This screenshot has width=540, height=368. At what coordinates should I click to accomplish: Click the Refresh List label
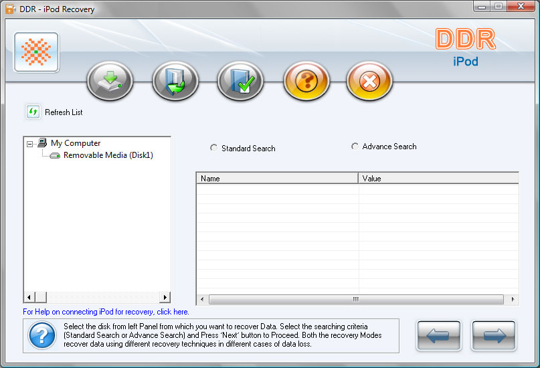(x=64, y=112)
